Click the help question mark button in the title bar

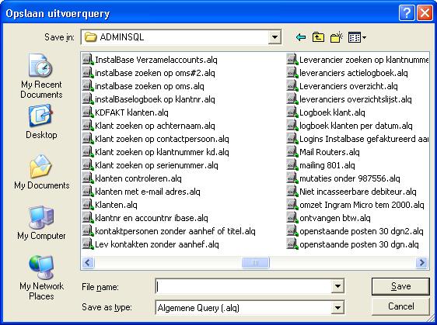(407, 12)
